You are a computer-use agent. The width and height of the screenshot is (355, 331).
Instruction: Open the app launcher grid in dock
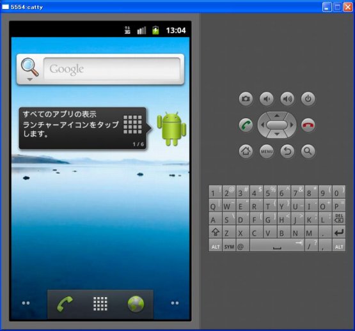coord(100,304)
